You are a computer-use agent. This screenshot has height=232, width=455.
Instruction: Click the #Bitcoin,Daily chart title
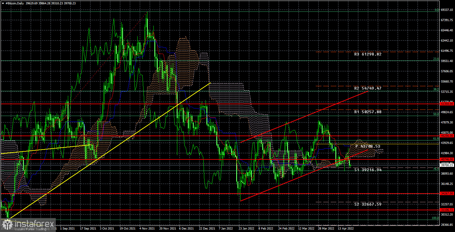(x=14, y=3)
